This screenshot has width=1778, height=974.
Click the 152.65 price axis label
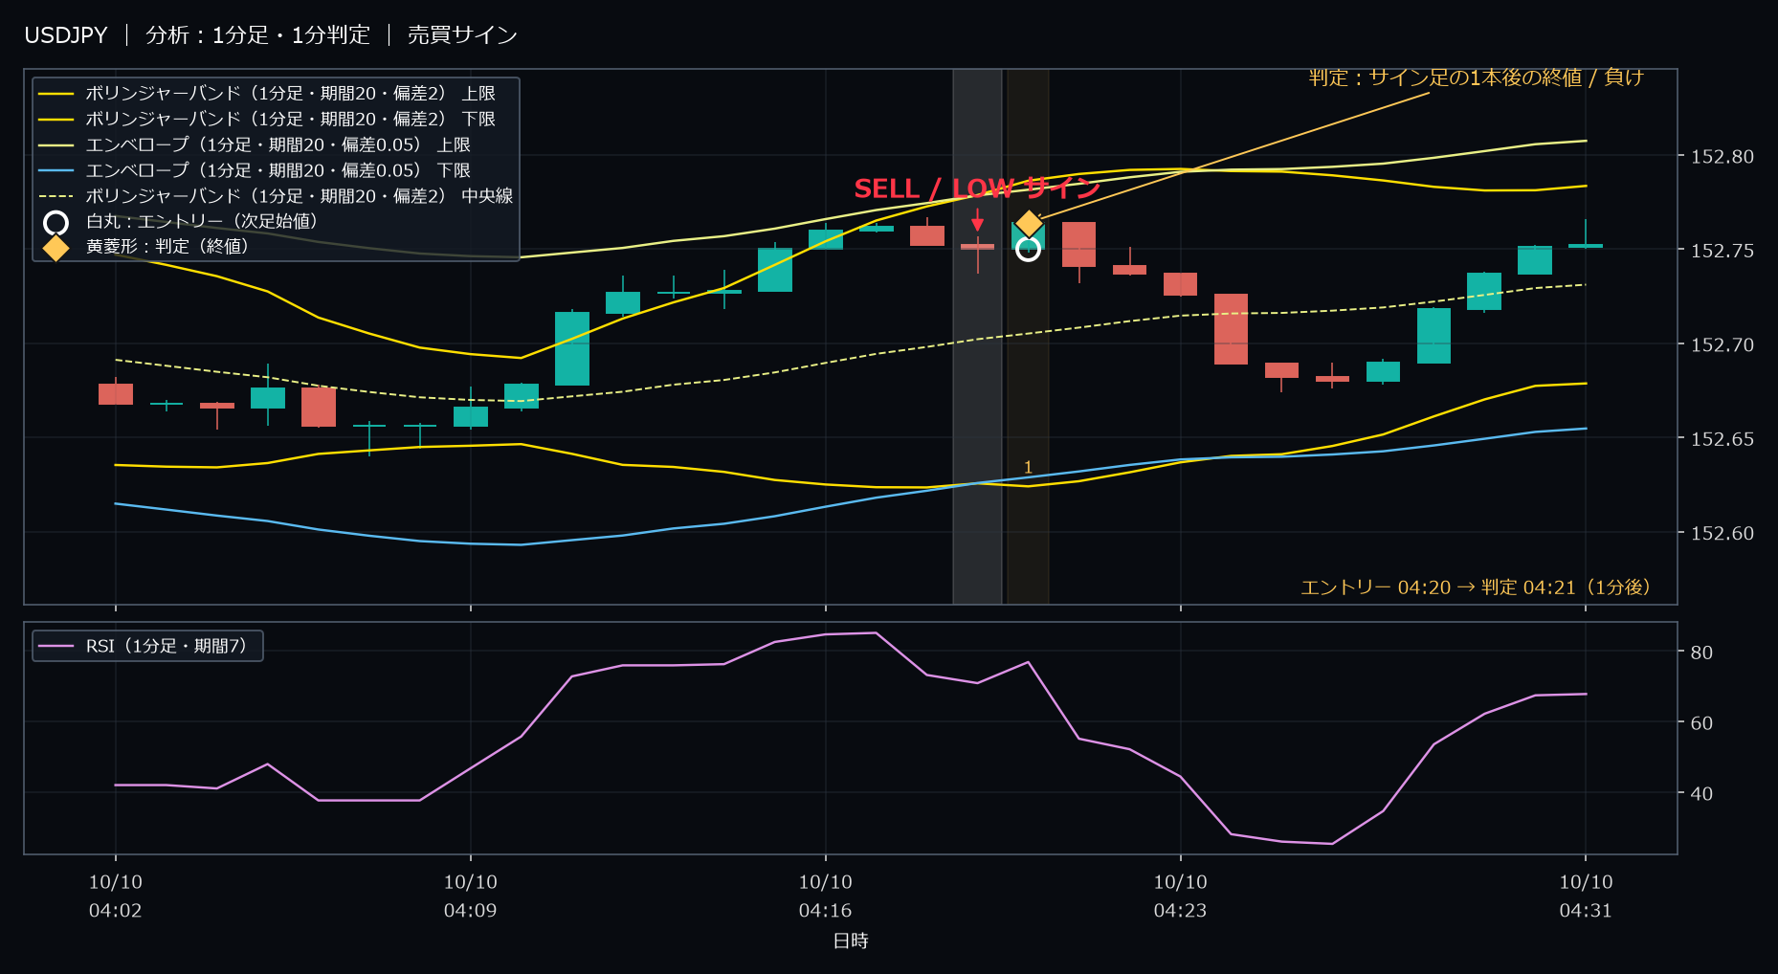tap(1722, 439)
